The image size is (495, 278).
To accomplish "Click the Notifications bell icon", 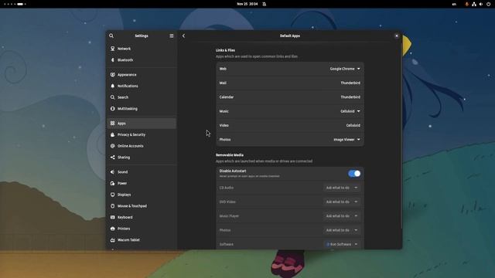I will pos(113,86).
